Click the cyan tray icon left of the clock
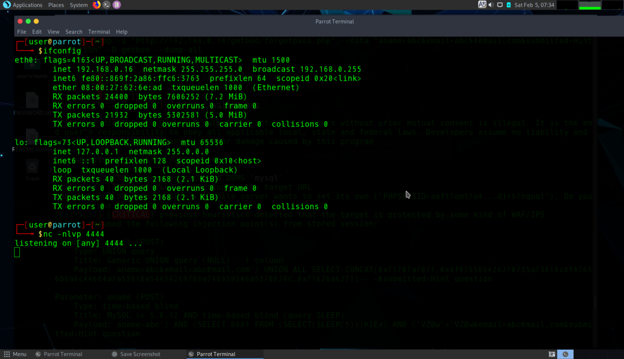This screenshot has width=624, height=359. coord(509,5)
